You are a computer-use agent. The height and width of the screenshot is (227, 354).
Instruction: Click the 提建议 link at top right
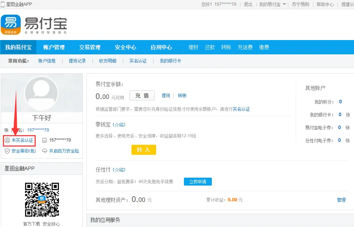(x=348, y=4)
